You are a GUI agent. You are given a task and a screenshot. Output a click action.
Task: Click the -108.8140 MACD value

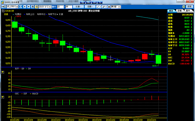[184, 64]
